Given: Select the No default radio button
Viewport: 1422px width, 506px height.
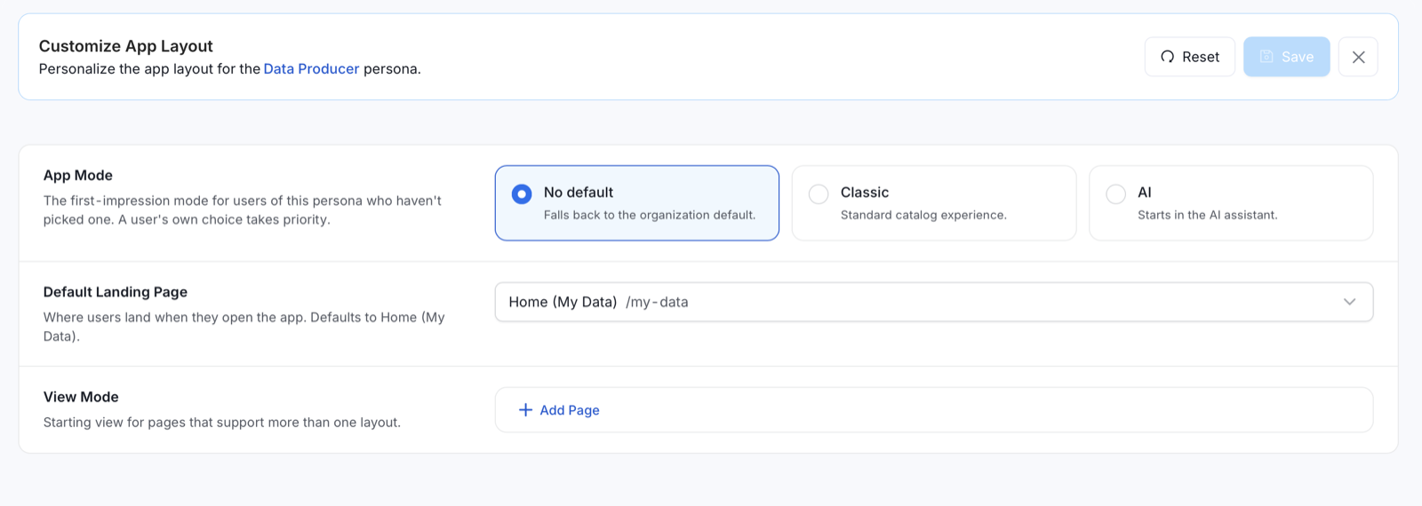Looking at the screenshot, I should point(522,194).
